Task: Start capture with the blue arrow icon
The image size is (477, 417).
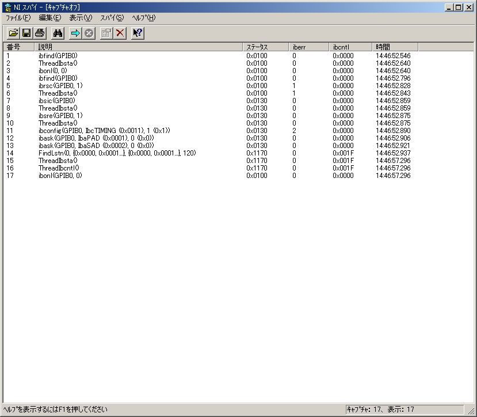Action: [x=75, y=33]
